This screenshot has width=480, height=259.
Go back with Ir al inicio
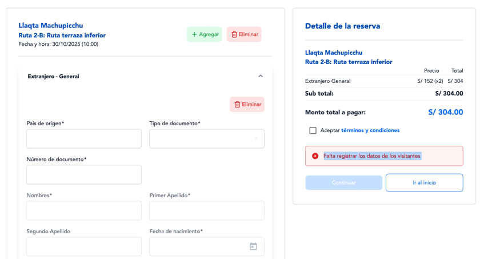tap(424, 182)
